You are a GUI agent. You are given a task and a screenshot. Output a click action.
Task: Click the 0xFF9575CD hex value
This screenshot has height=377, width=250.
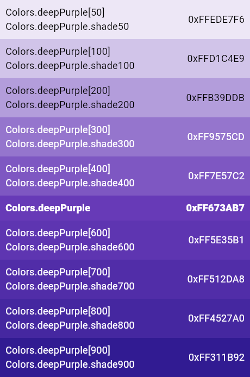[216, 137]
